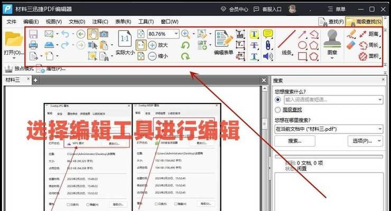Add a yellow sticky note comment
The height and width of the screenshot is (211, 391).
click(x=268, y=34)
